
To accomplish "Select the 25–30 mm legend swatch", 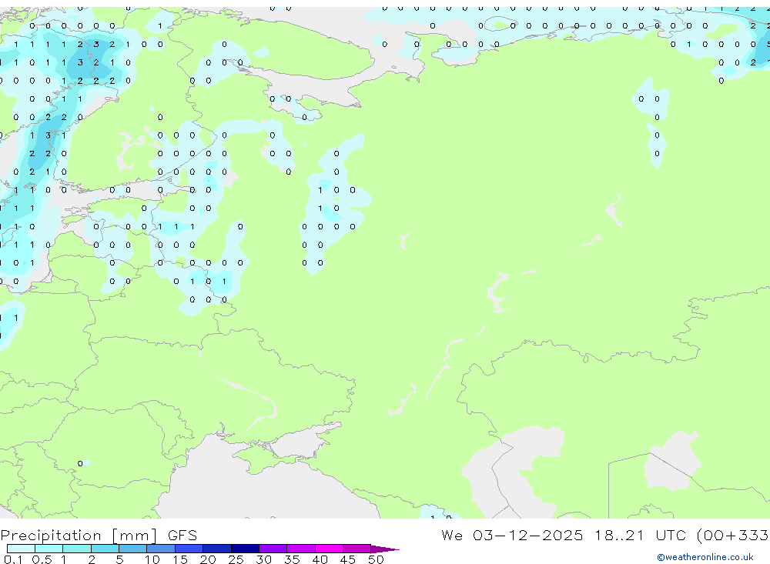I will tap(245, 549).
